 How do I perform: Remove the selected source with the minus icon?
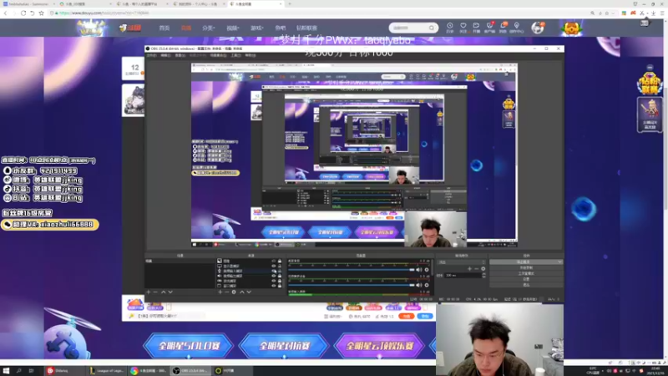click(226, 292)
